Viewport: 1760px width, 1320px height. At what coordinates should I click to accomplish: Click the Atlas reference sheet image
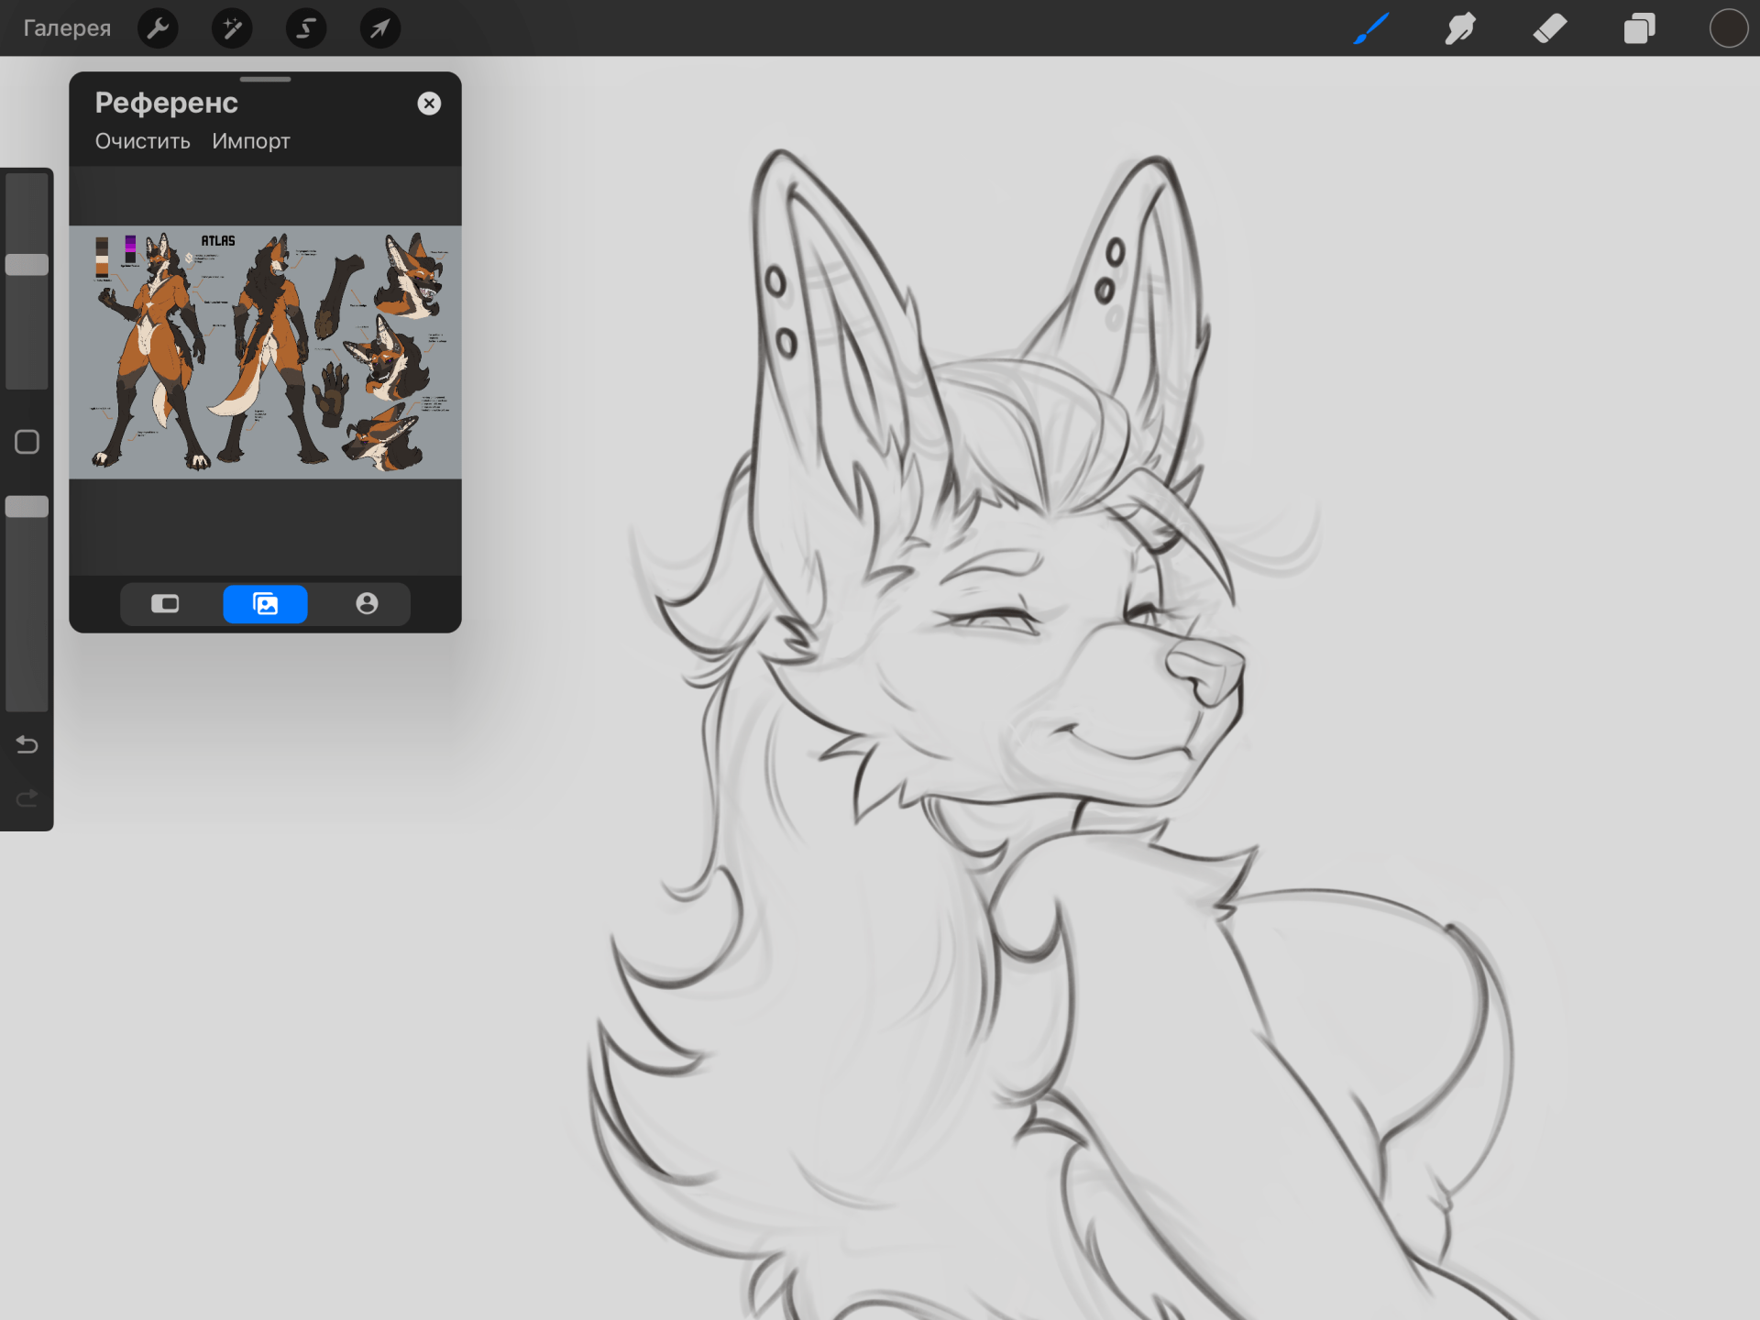(265, 352)
